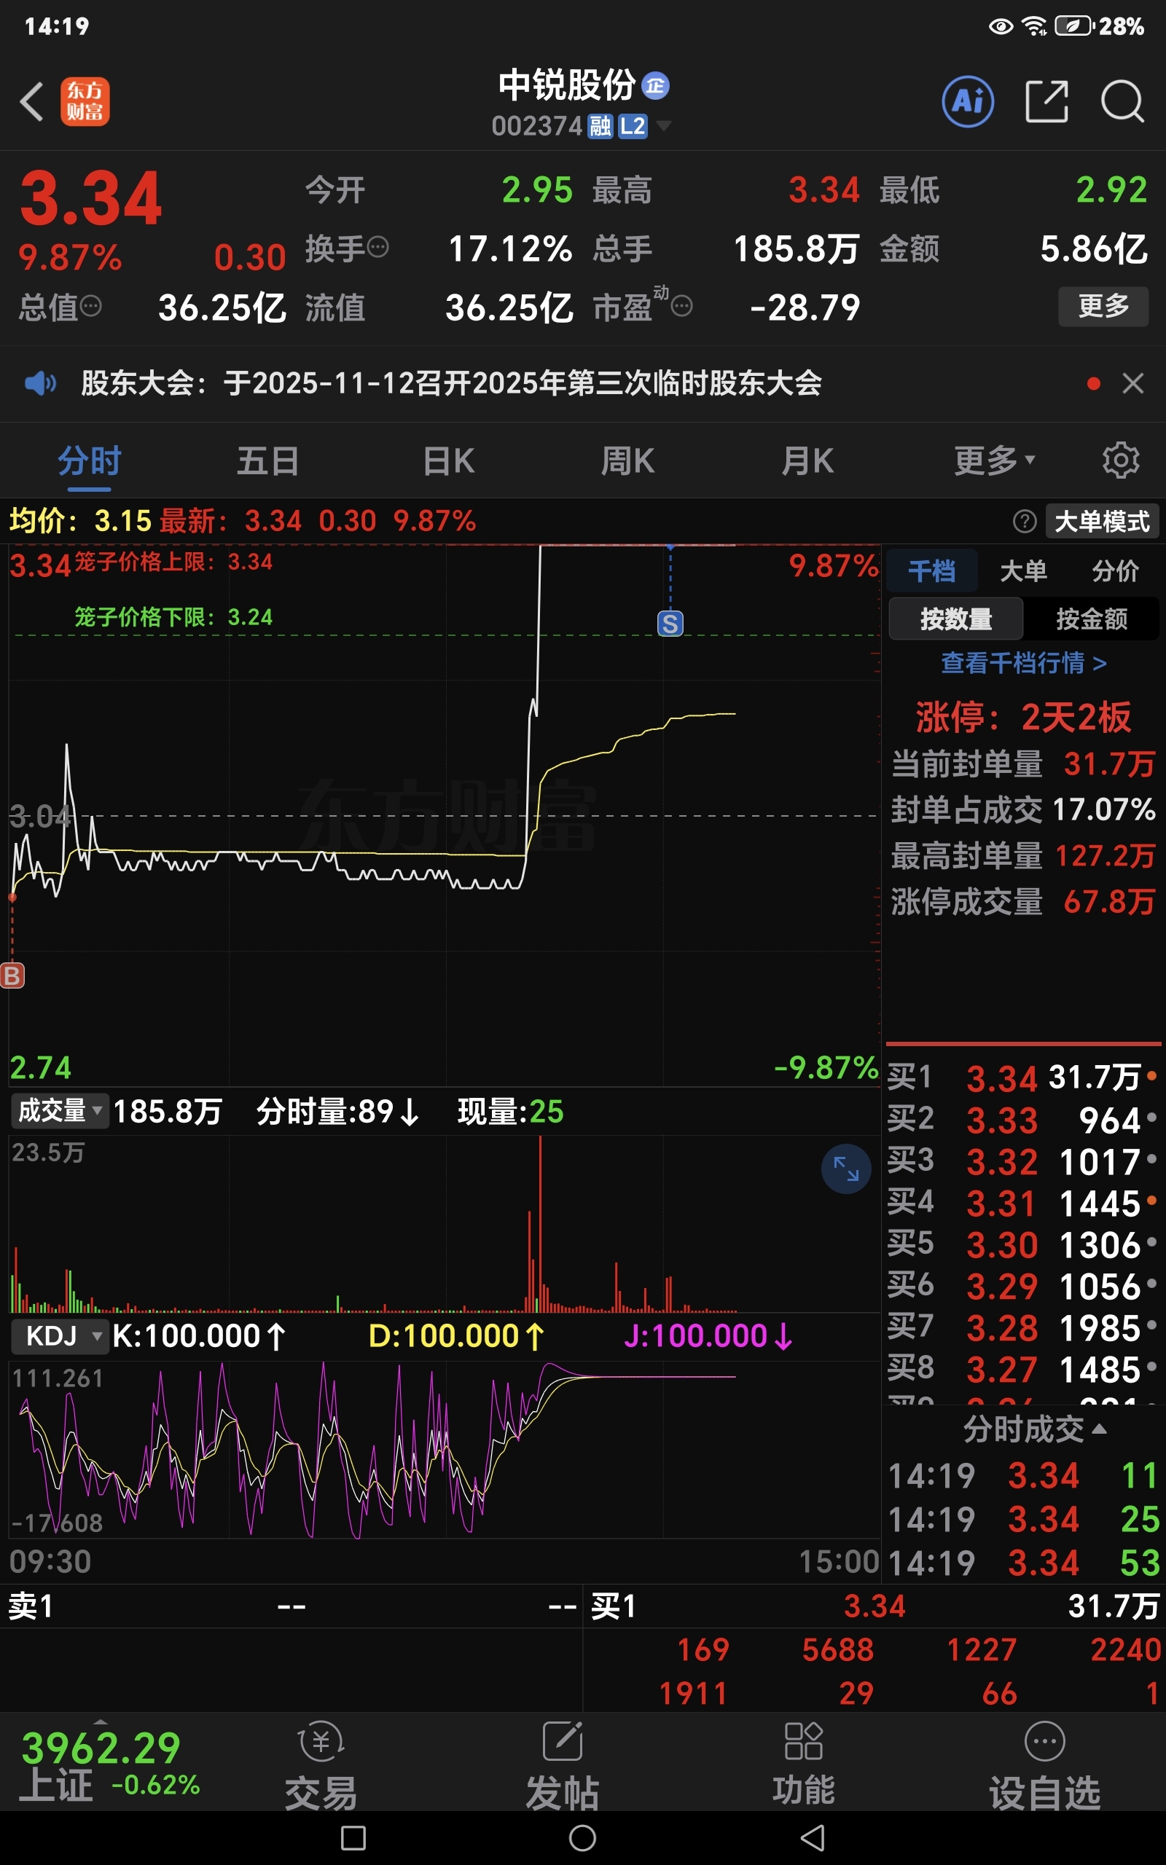The height and width of the screenshot is (1865, 1166).
Task: Tap the 14:19 trade row with 53
Action: pos(1023,1563)
